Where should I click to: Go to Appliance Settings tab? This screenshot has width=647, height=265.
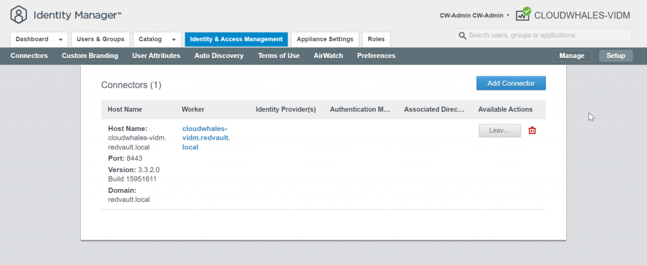325,39
